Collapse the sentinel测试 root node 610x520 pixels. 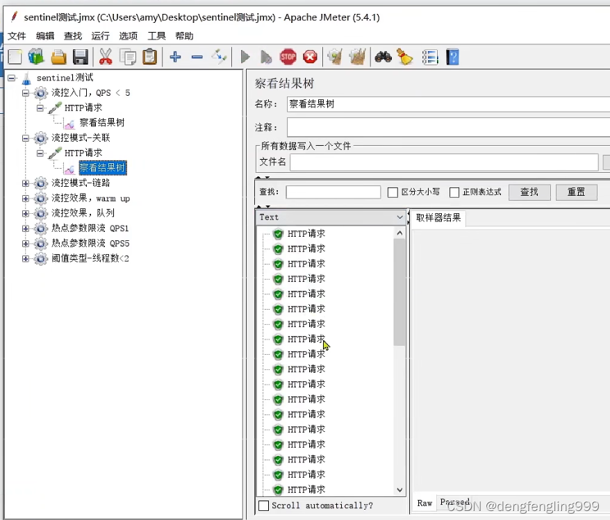12,78
